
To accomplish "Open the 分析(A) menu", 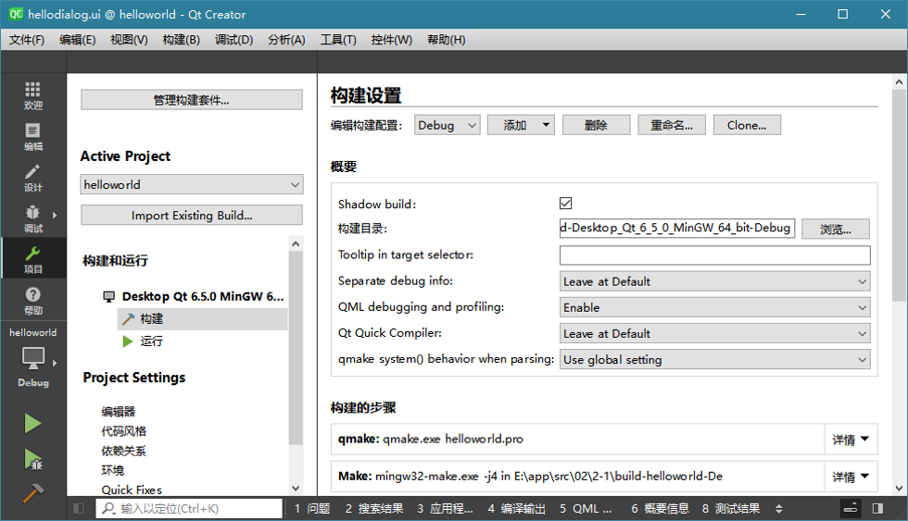I will 286,39.
